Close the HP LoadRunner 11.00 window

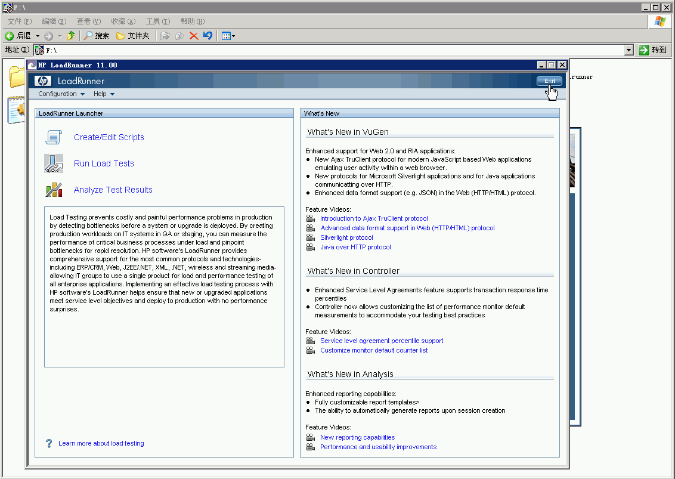tap(562, 65)
